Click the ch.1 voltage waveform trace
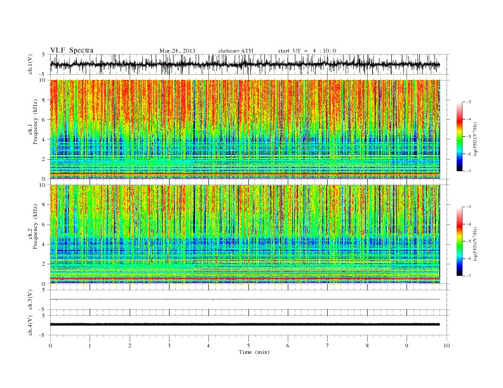This screenshot has height=388, width=503. [245, 64]
